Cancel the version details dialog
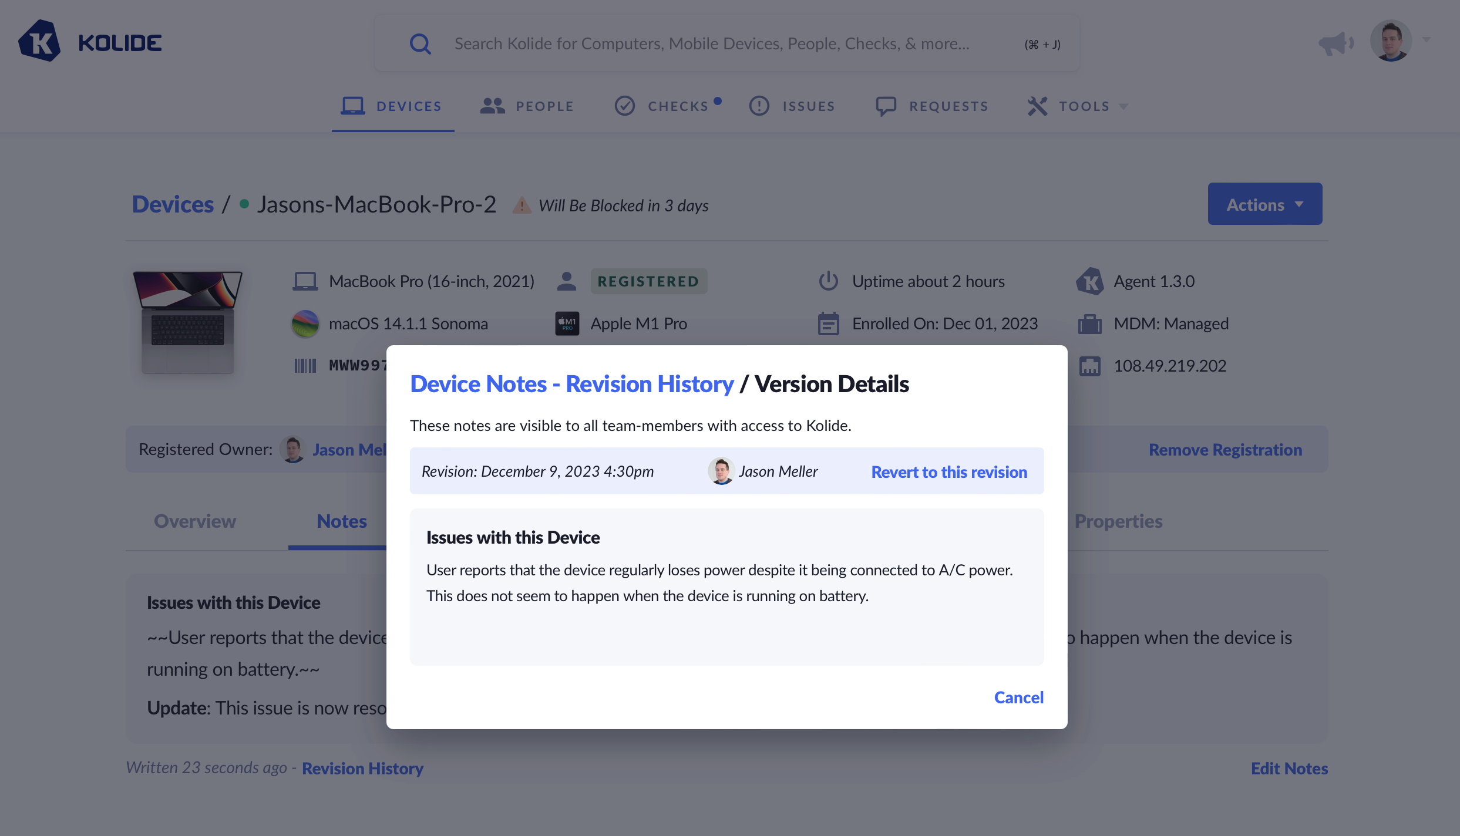This screenshot has width=1460, height=836. pos(1018,697)
